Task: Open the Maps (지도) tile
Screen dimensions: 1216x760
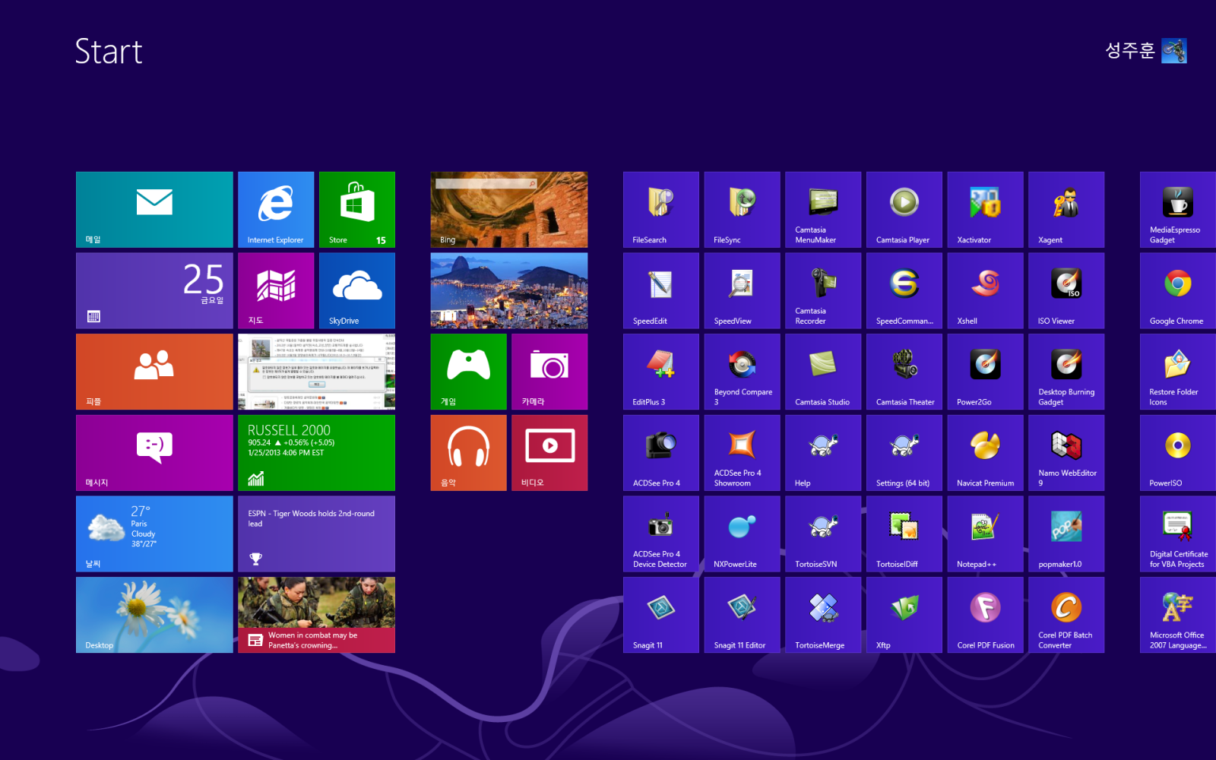Action: (276, 291)
